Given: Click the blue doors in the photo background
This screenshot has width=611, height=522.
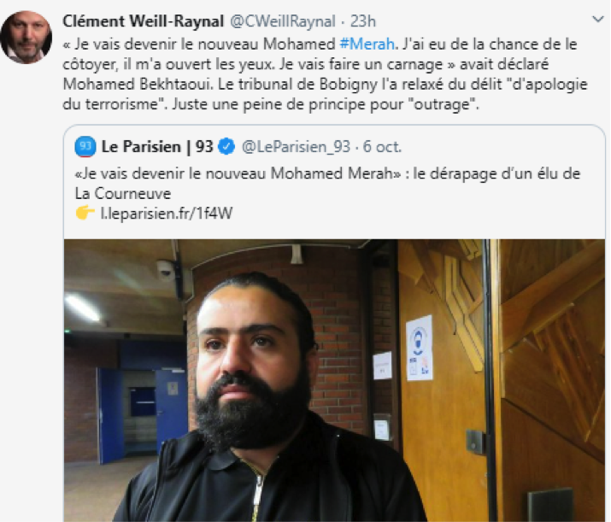Looking at the screenshot, I should [x=142, y=414].
